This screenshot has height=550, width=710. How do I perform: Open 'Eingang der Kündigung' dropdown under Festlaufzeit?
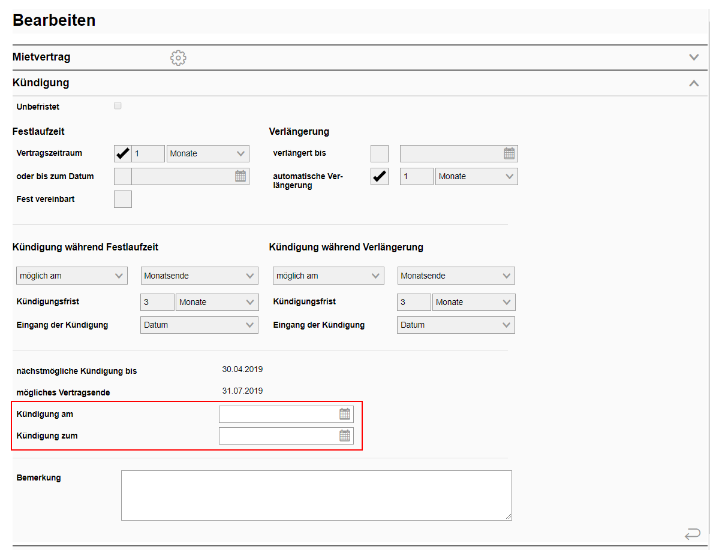tap(199, 325)
